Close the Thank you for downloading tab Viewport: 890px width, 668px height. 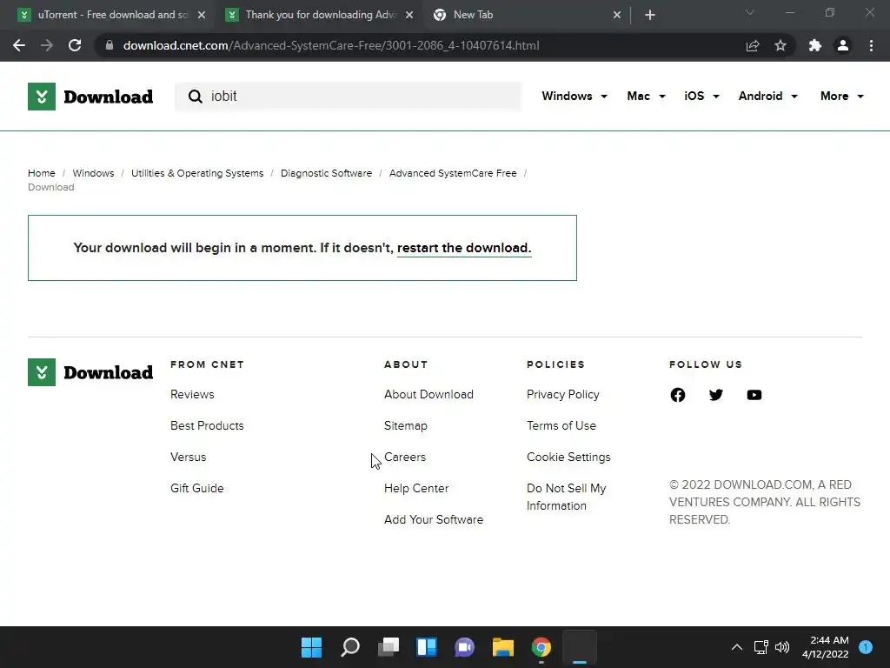(x=409, y=15)
